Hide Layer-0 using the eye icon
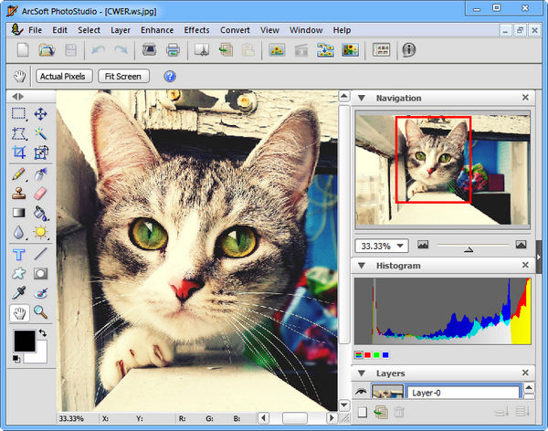 (x=360, y=393)
